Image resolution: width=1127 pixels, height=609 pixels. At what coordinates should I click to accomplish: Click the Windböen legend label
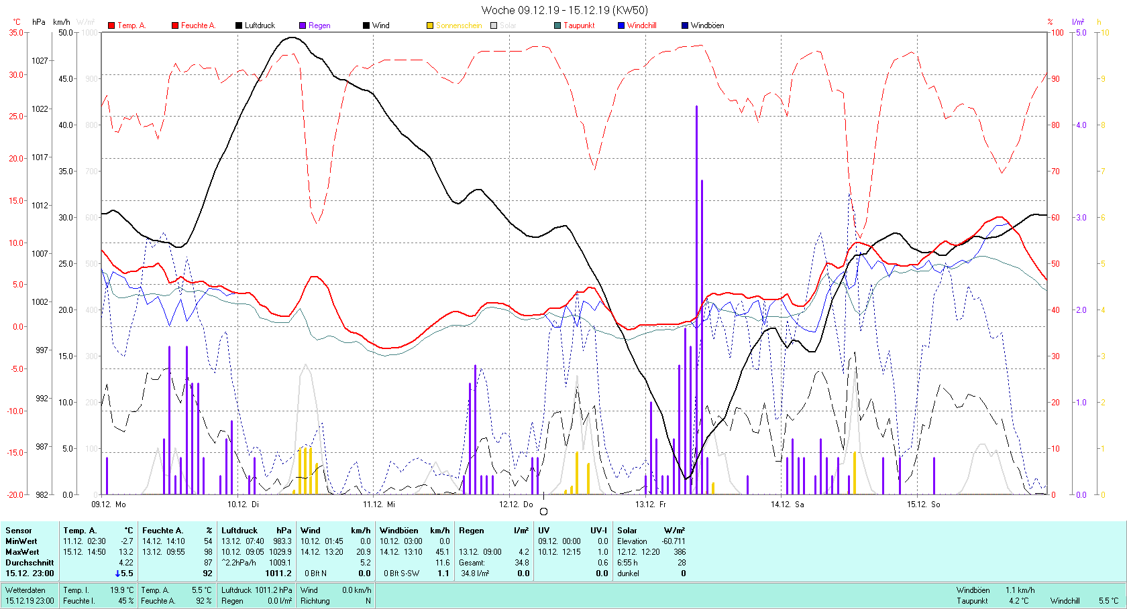[x=708, y=25]
